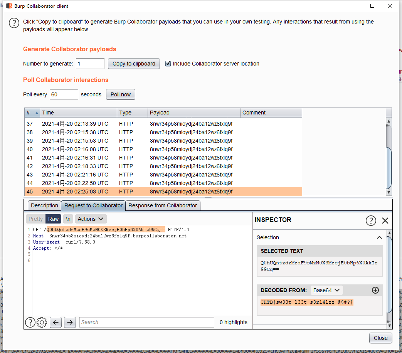Go to previous search match arrow

pos(56,322)
